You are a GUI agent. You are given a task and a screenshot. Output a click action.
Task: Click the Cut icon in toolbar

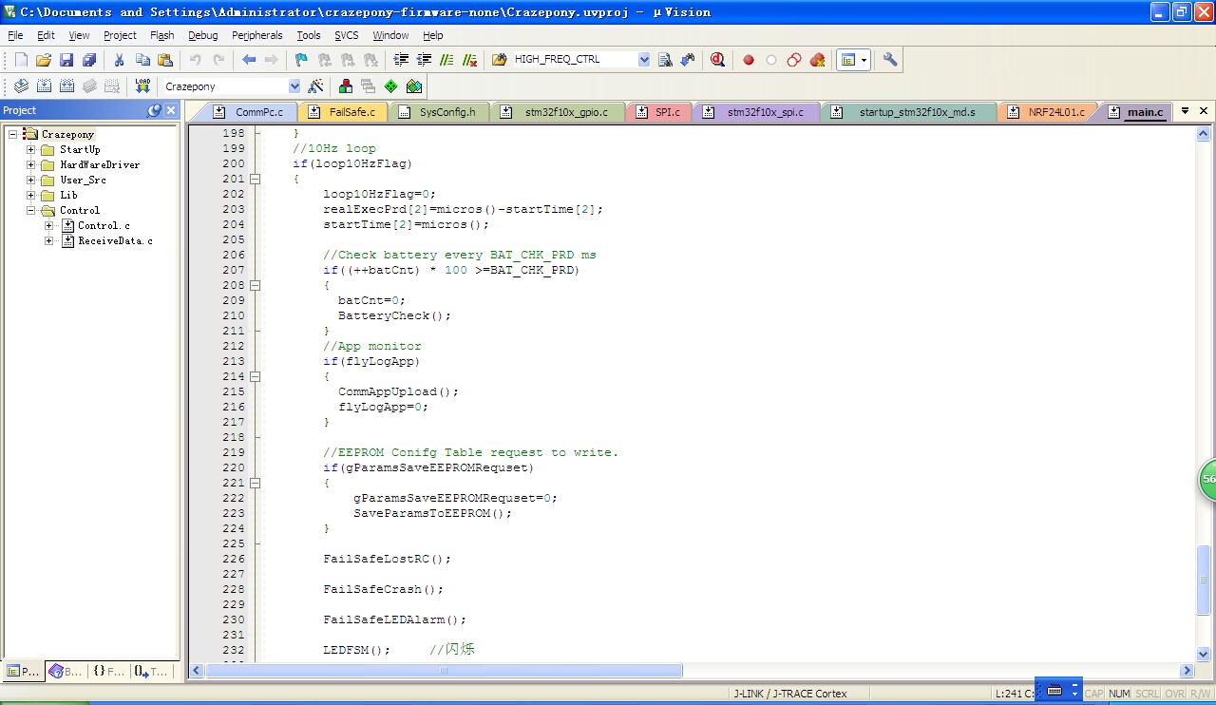click(119, 60)
